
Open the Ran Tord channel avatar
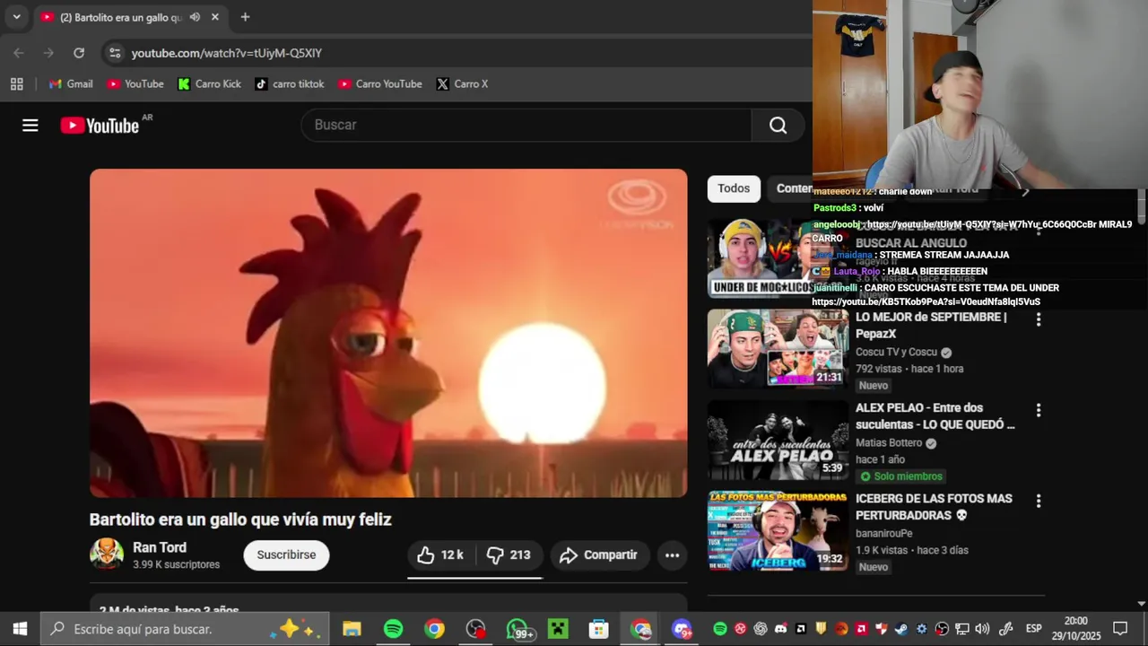click(107, 554)
